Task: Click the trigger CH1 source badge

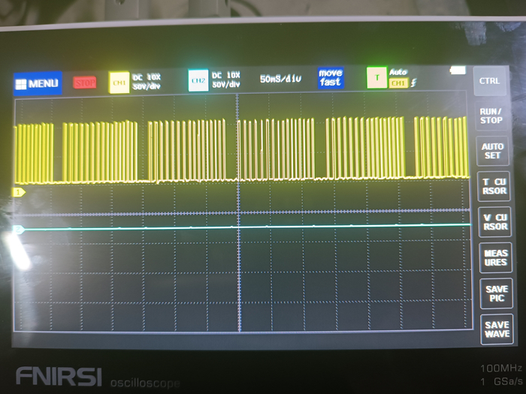Action: 398,83
